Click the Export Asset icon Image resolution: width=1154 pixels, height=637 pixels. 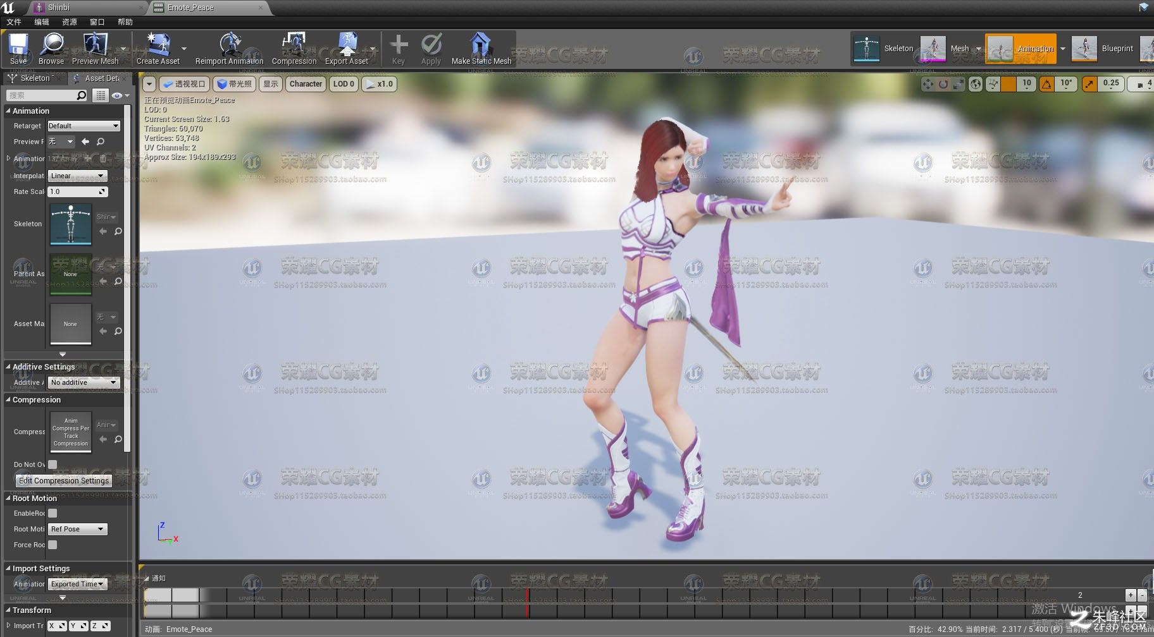[x=346, y=49]
